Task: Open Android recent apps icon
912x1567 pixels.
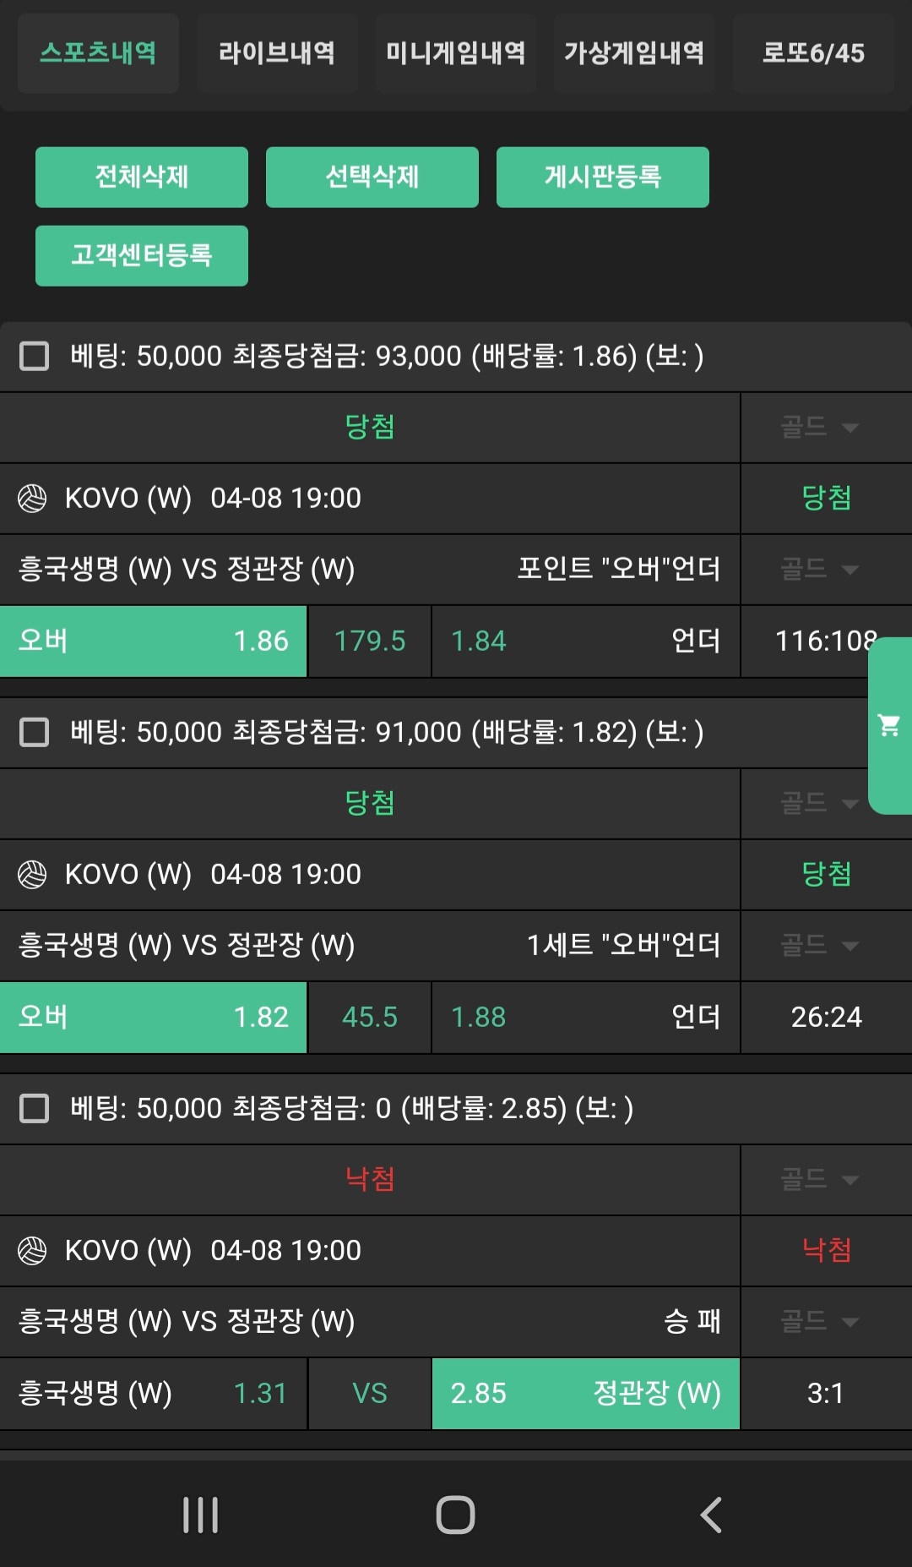Action: click(x=201, y=1515)
